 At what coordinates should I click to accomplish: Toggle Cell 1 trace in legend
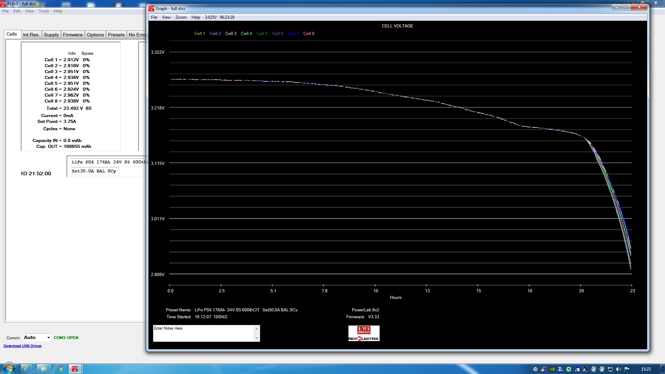[199, 34]
